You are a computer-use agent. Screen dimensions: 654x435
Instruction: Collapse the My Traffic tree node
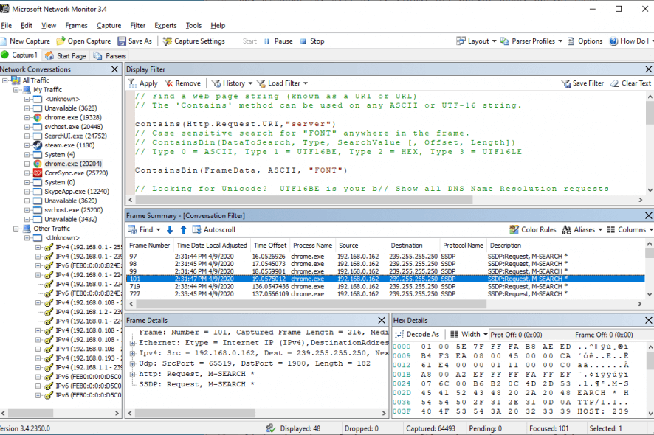click(16, 90)
